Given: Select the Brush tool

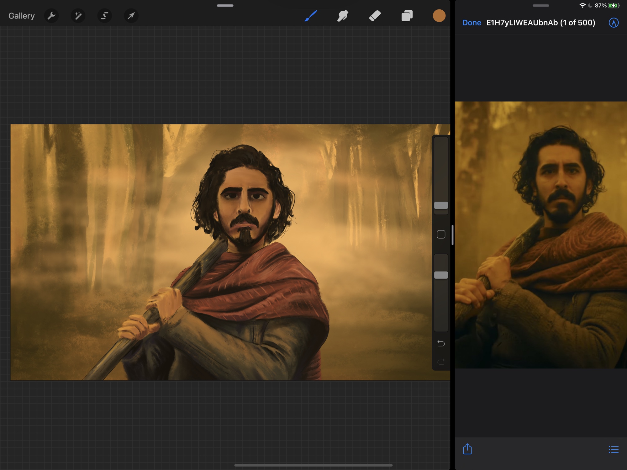Looking at the screenshot, I should coord(311,16).
